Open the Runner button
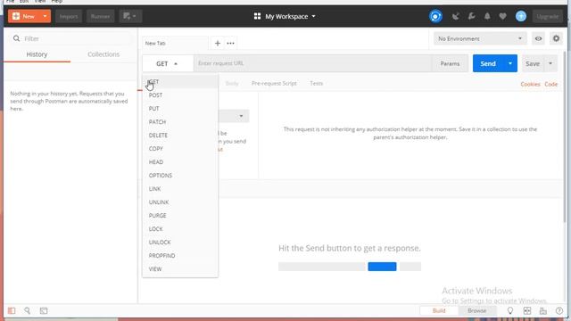The height and width of the screenshot is (321, 571). click(x=100, y=16)
